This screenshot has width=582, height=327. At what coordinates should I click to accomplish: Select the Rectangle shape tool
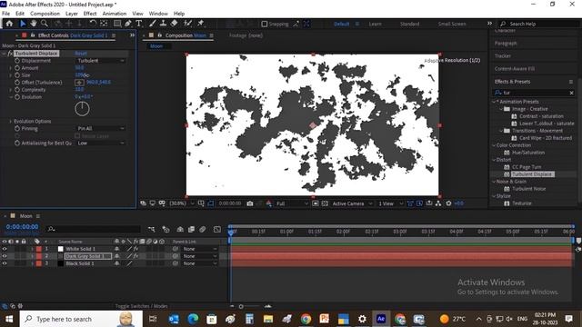click(117, 24)
